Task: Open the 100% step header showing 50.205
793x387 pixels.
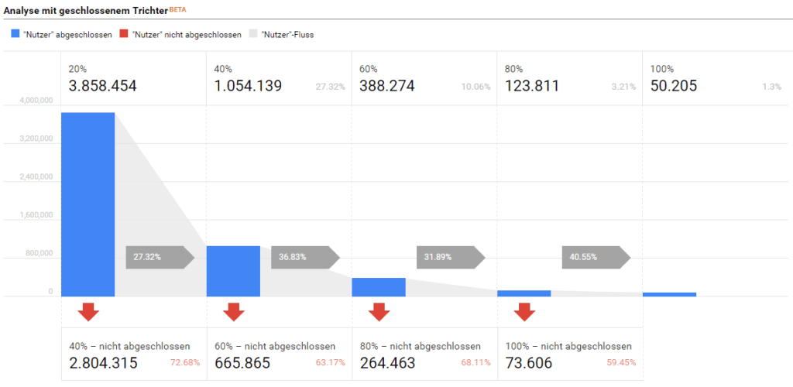Action: coord(714,78)
